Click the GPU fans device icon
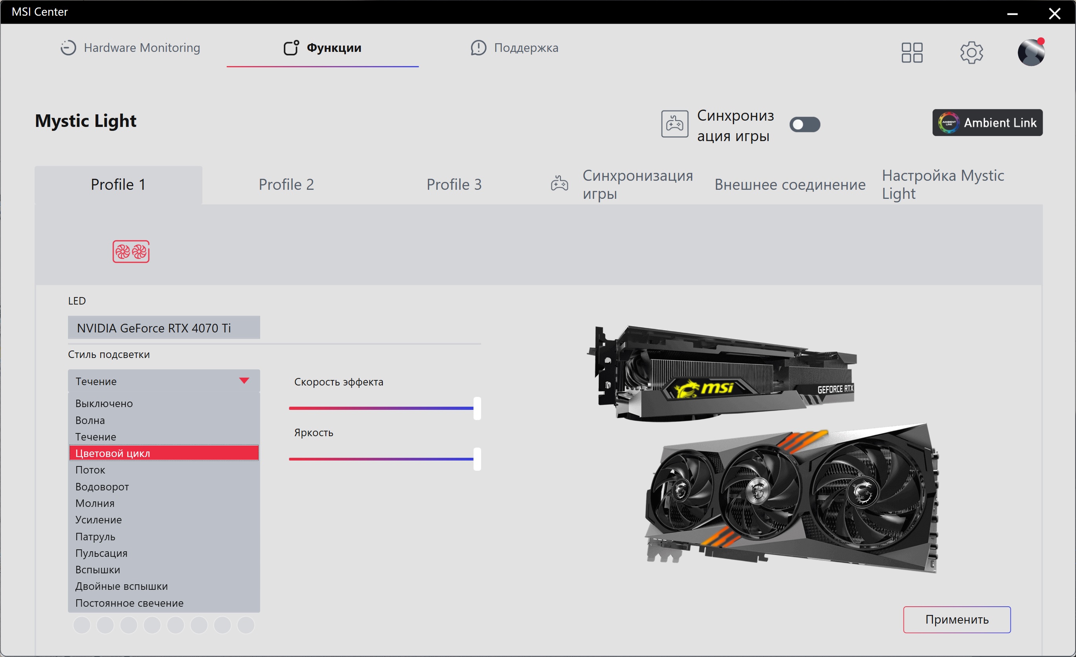The image size is (1076, 657). click(x=131, y=251)
